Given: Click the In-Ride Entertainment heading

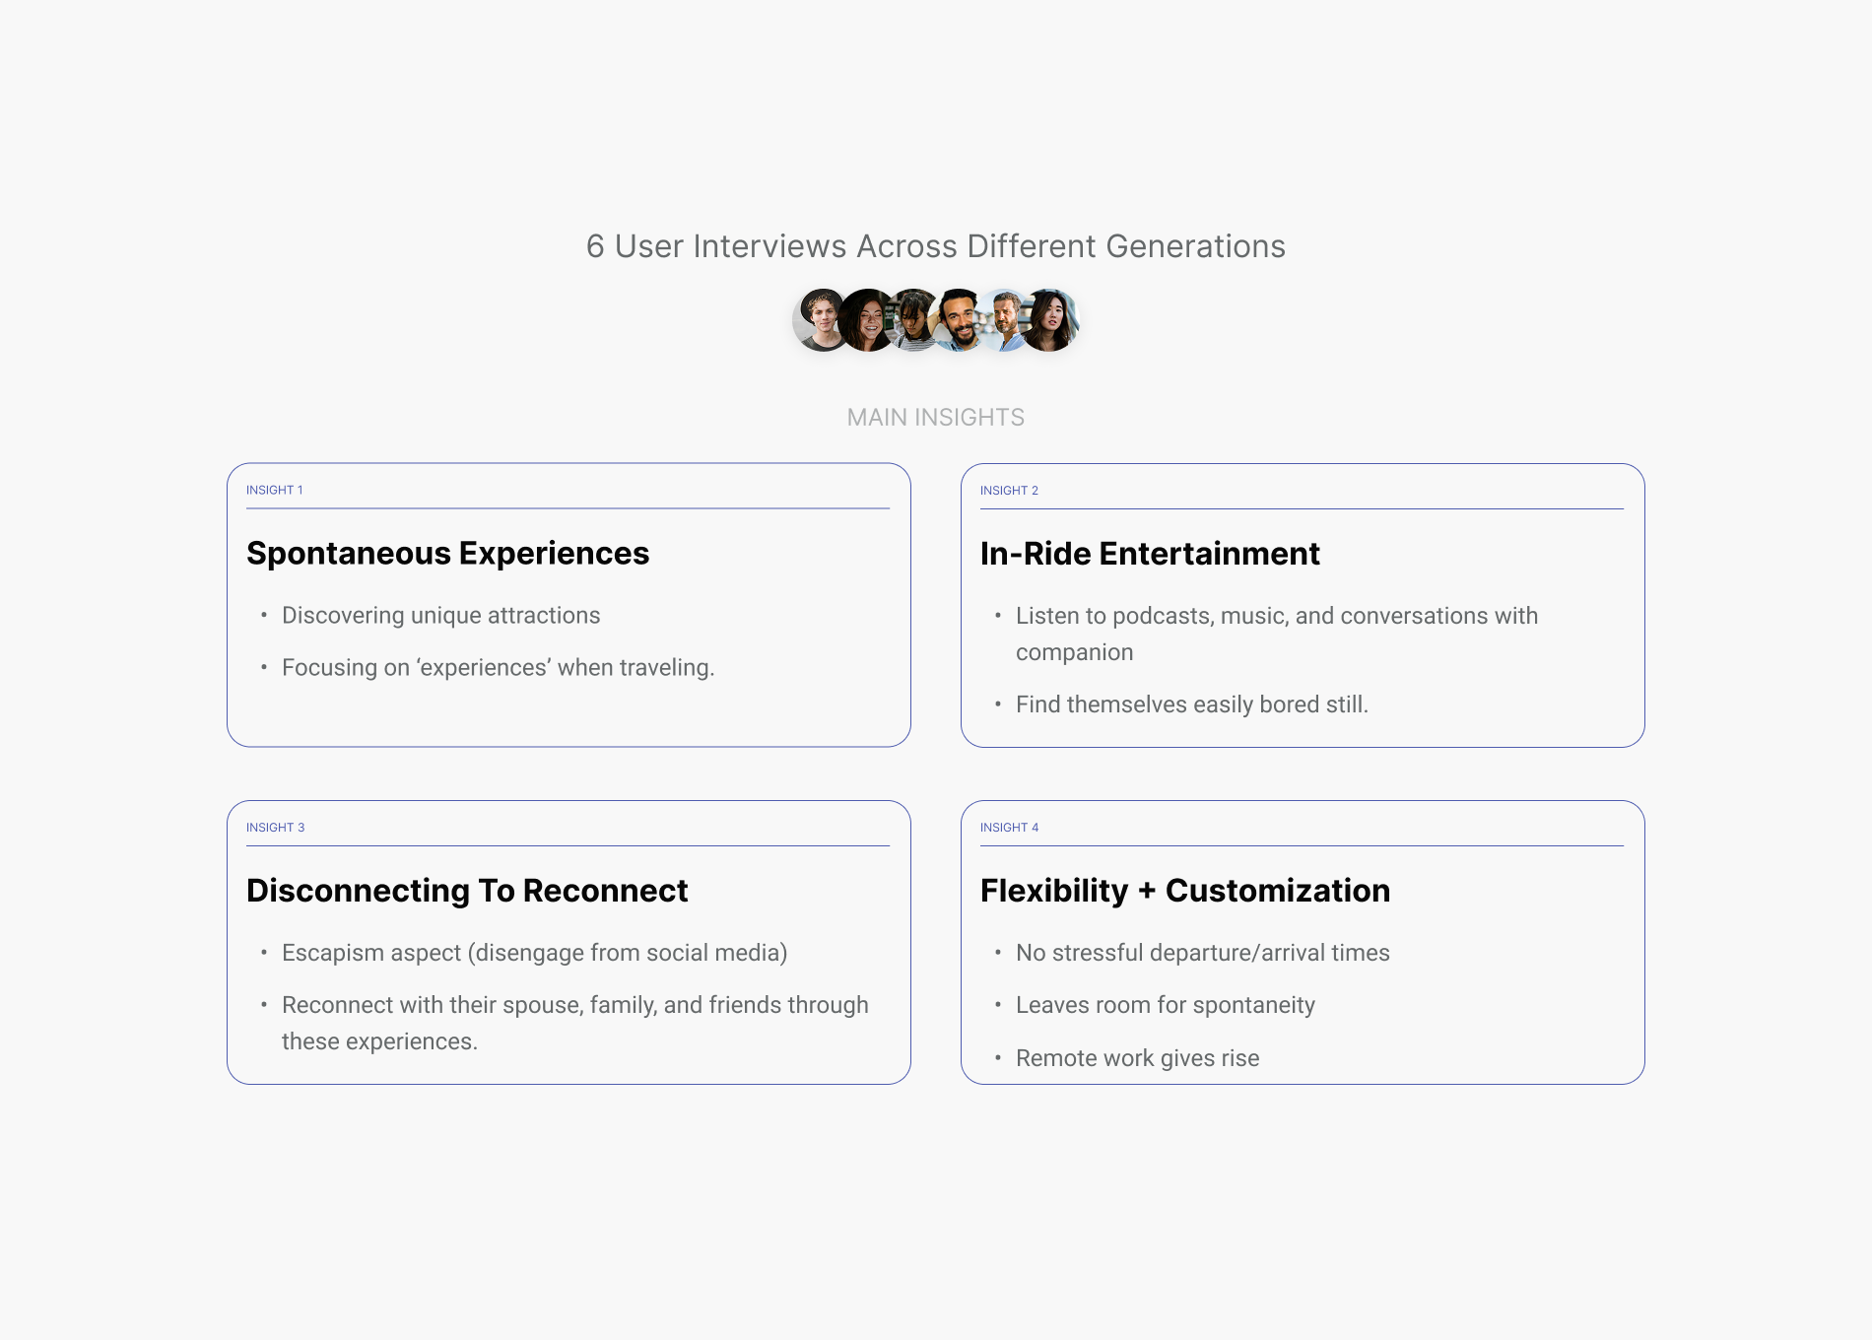Looking at the screenshot, I should pyautogui.click(x=1150, y=554).
